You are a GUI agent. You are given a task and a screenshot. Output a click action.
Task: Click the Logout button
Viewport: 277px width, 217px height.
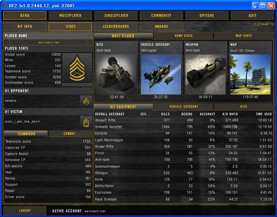pyautogui.click(x=25, y=210)
